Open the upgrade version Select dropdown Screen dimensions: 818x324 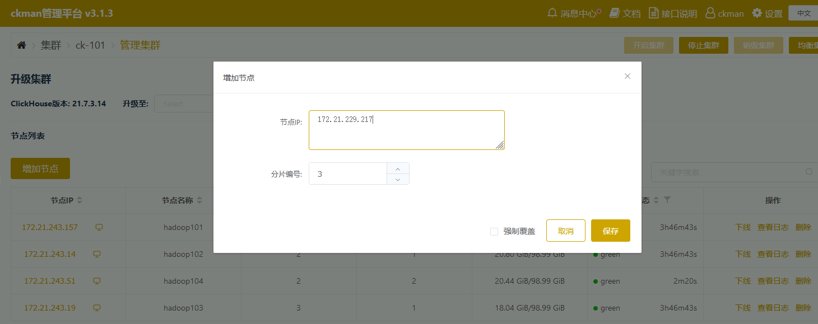184,104
